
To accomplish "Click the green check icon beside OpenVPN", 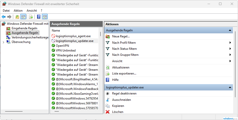I will tap(53, 46).
